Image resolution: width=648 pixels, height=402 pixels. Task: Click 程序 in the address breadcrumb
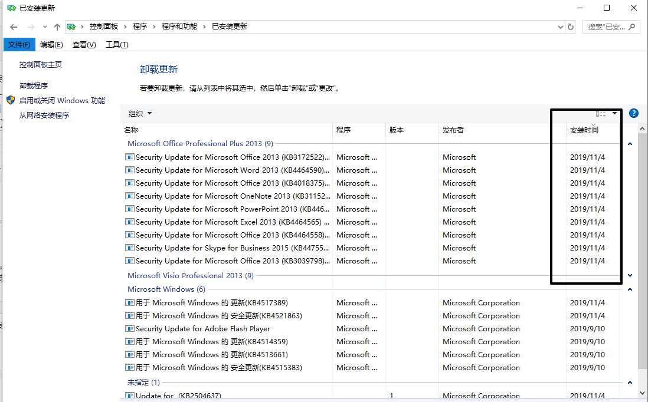140,27
